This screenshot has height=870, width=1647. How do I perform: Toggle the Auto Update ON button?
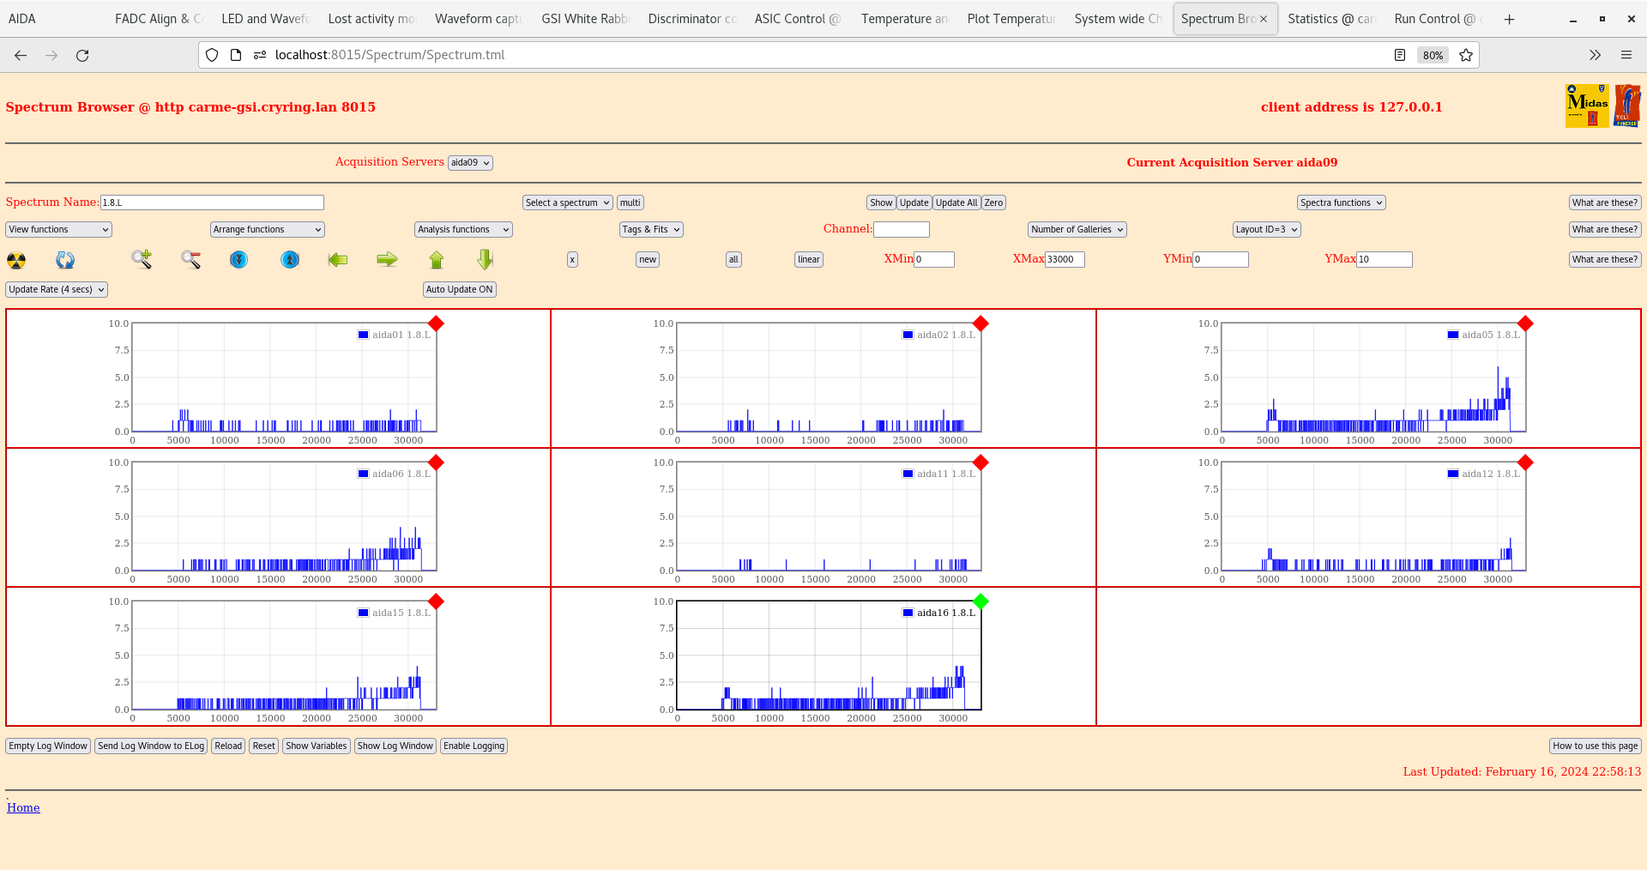459,289
